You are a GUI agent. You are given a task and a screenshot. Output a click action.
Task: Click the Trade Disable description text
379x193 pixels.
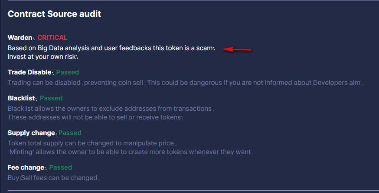point(184,83)
